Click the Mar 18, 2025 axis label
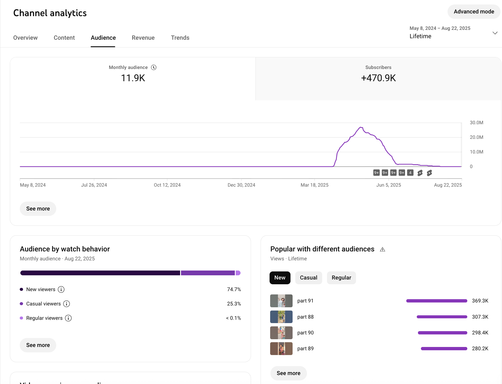Screen dimensions: 502x384 [314, 185]
